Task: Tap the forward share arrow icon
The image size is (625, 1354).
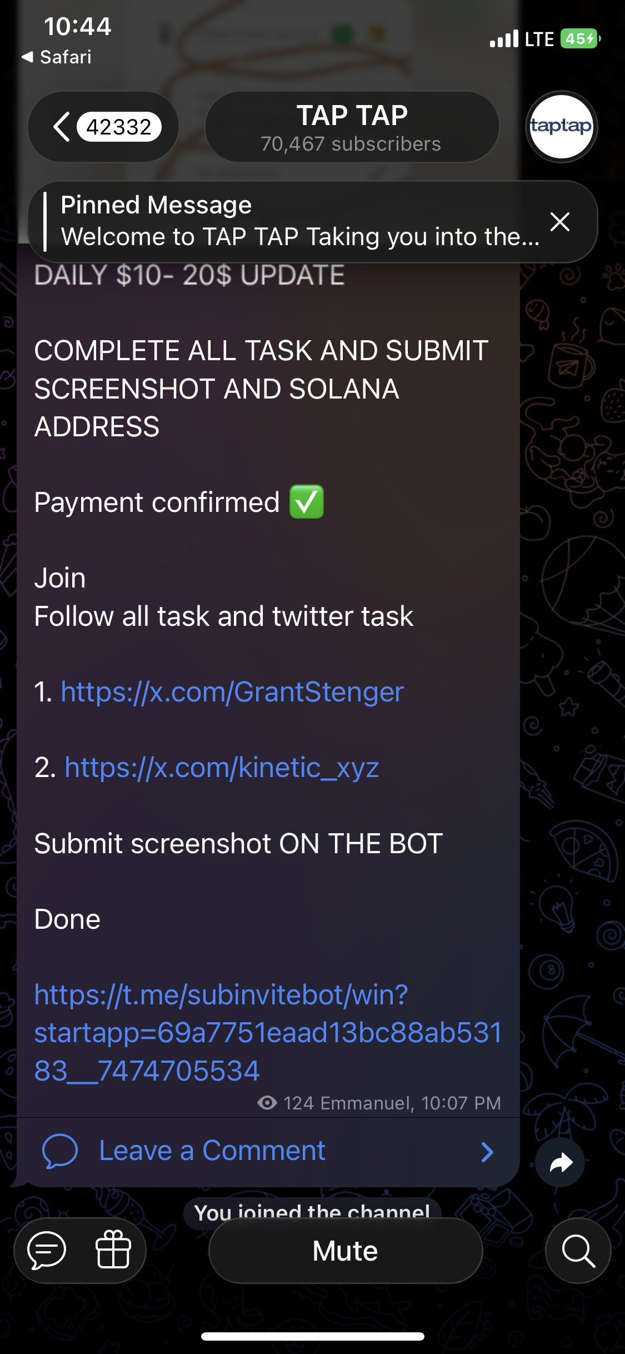Action: 560,1162
